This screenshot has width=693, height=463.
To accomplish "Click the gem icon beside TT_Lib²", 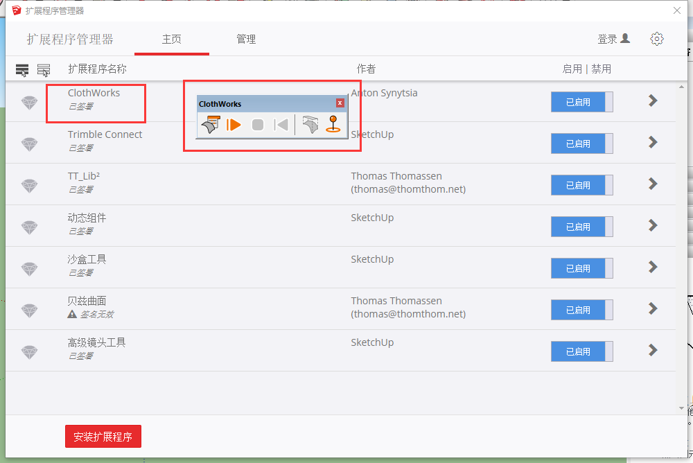I will pyautogui.click(x=30, y=186).
